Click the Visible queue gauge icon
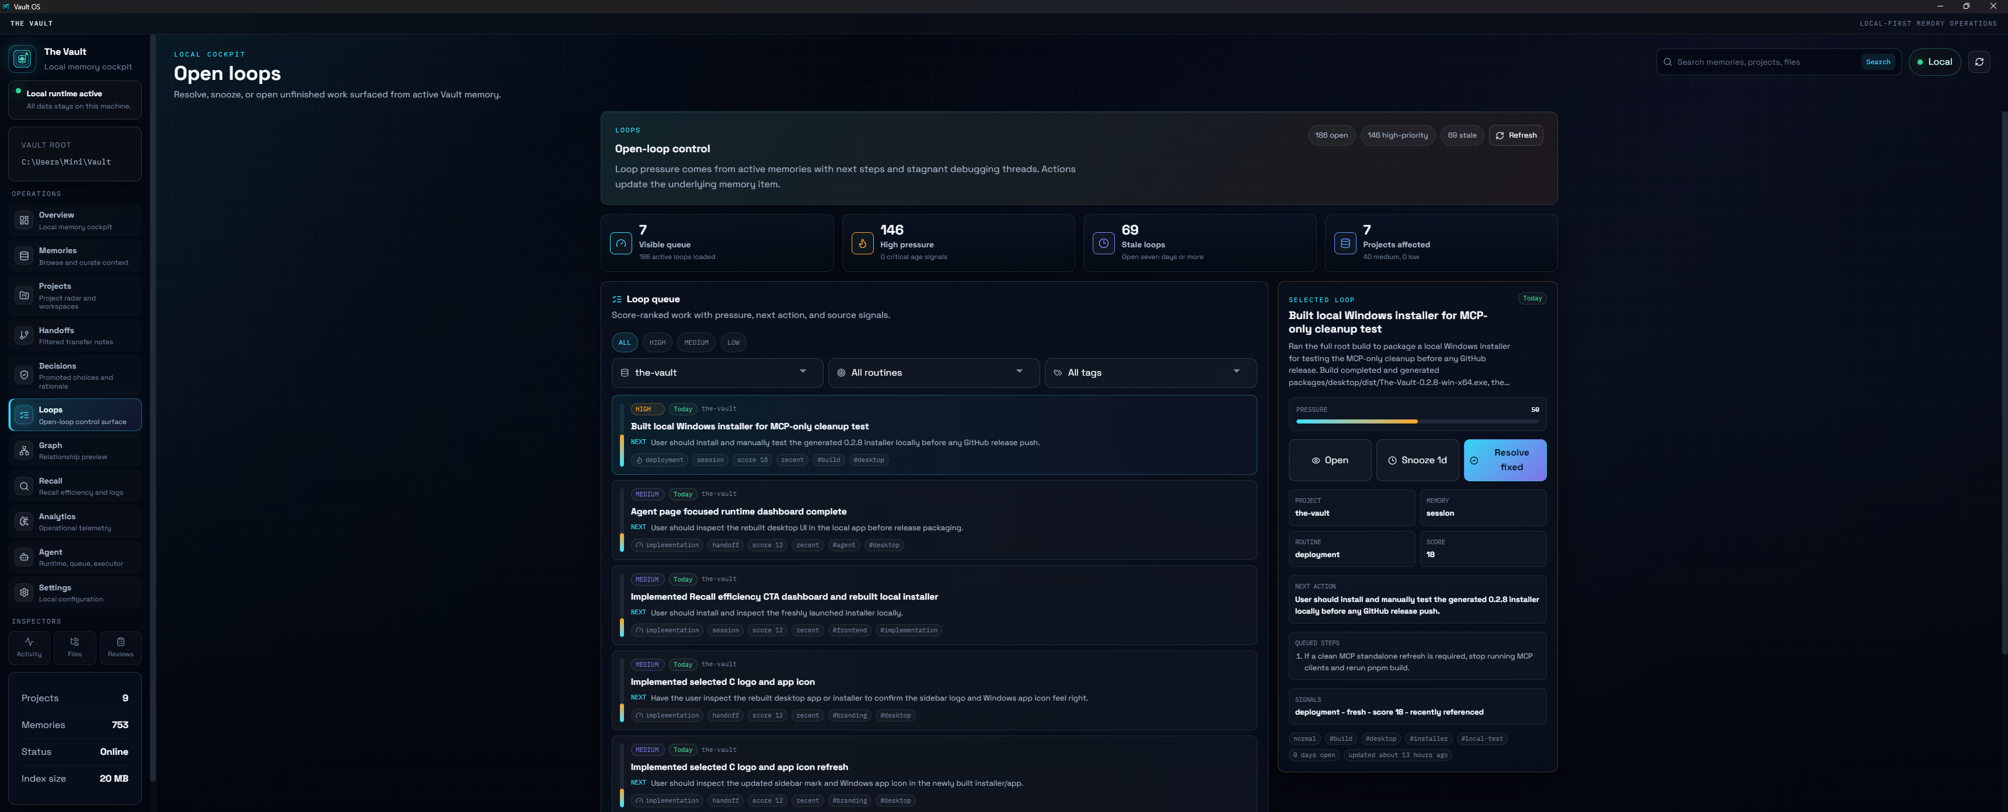2008x812 pixels. pyautogui.click(x=620, y=243)
